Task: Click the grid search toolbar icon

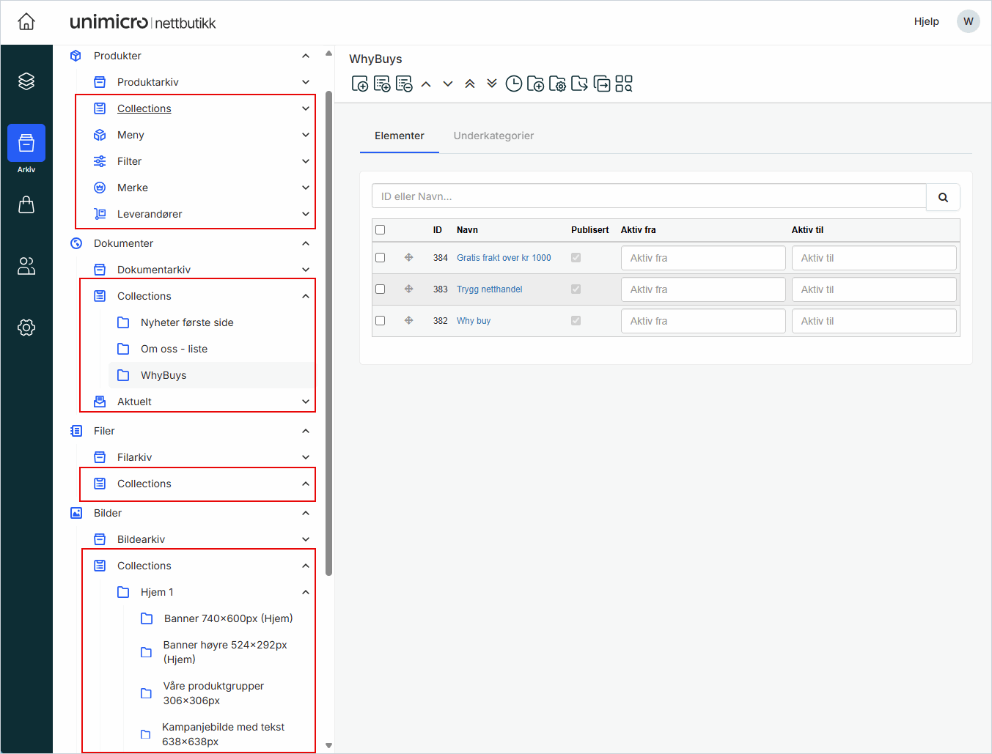Action: click(624, 84)
